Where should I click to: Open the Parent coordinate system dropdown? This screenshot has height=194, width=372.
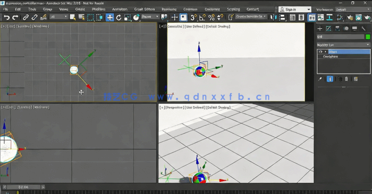click(x=150, y=16)
